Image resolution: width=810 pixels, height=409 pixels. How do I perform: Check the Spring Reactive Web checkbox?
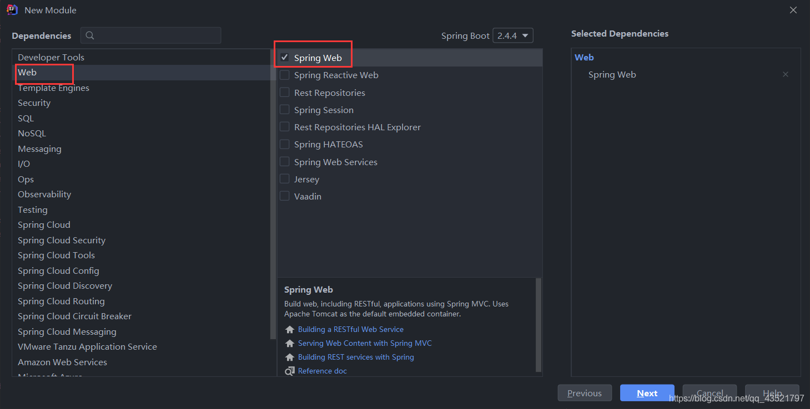click(285, 75)
